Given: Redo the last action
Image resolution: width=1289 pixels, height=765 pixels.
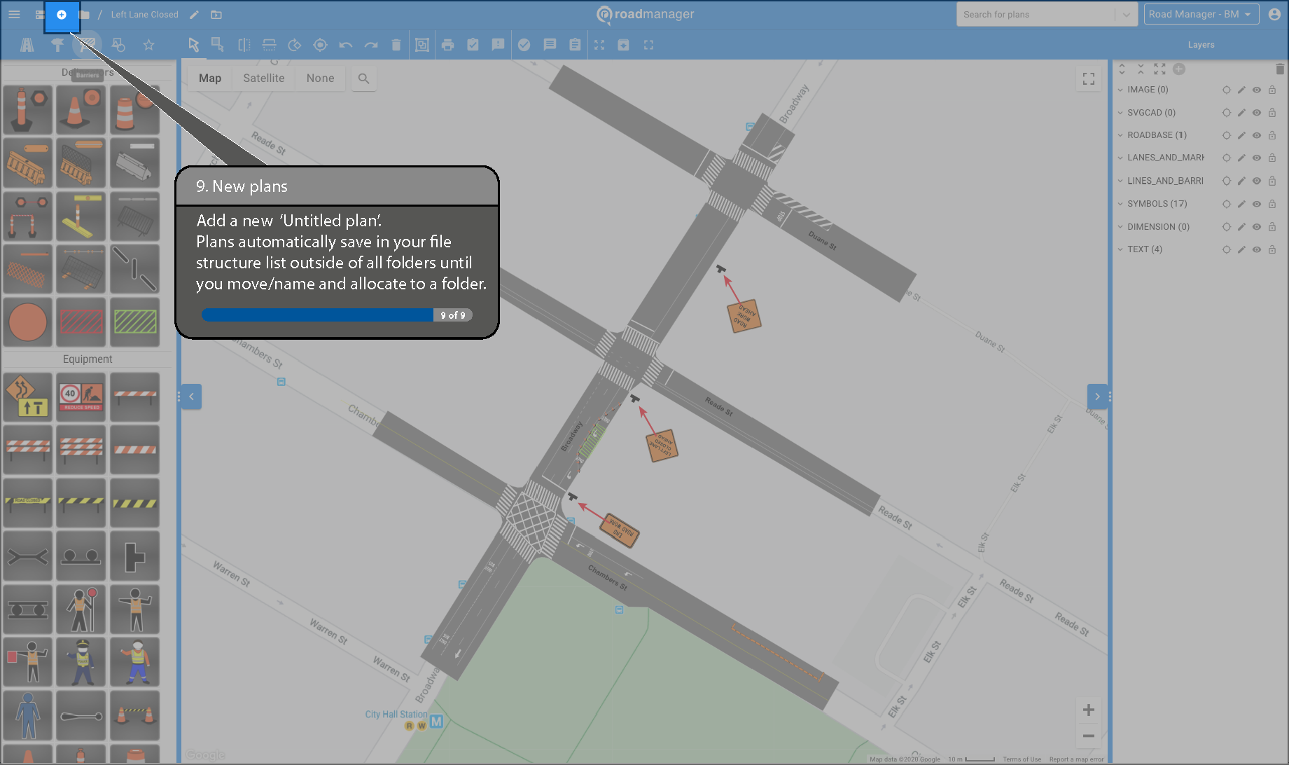Looking at the screenshot, I should [x=371, y=45].
